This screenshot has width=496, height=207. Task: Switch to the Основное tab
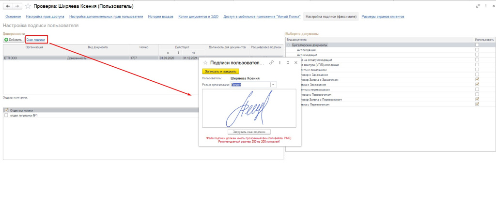coord(13,16)
